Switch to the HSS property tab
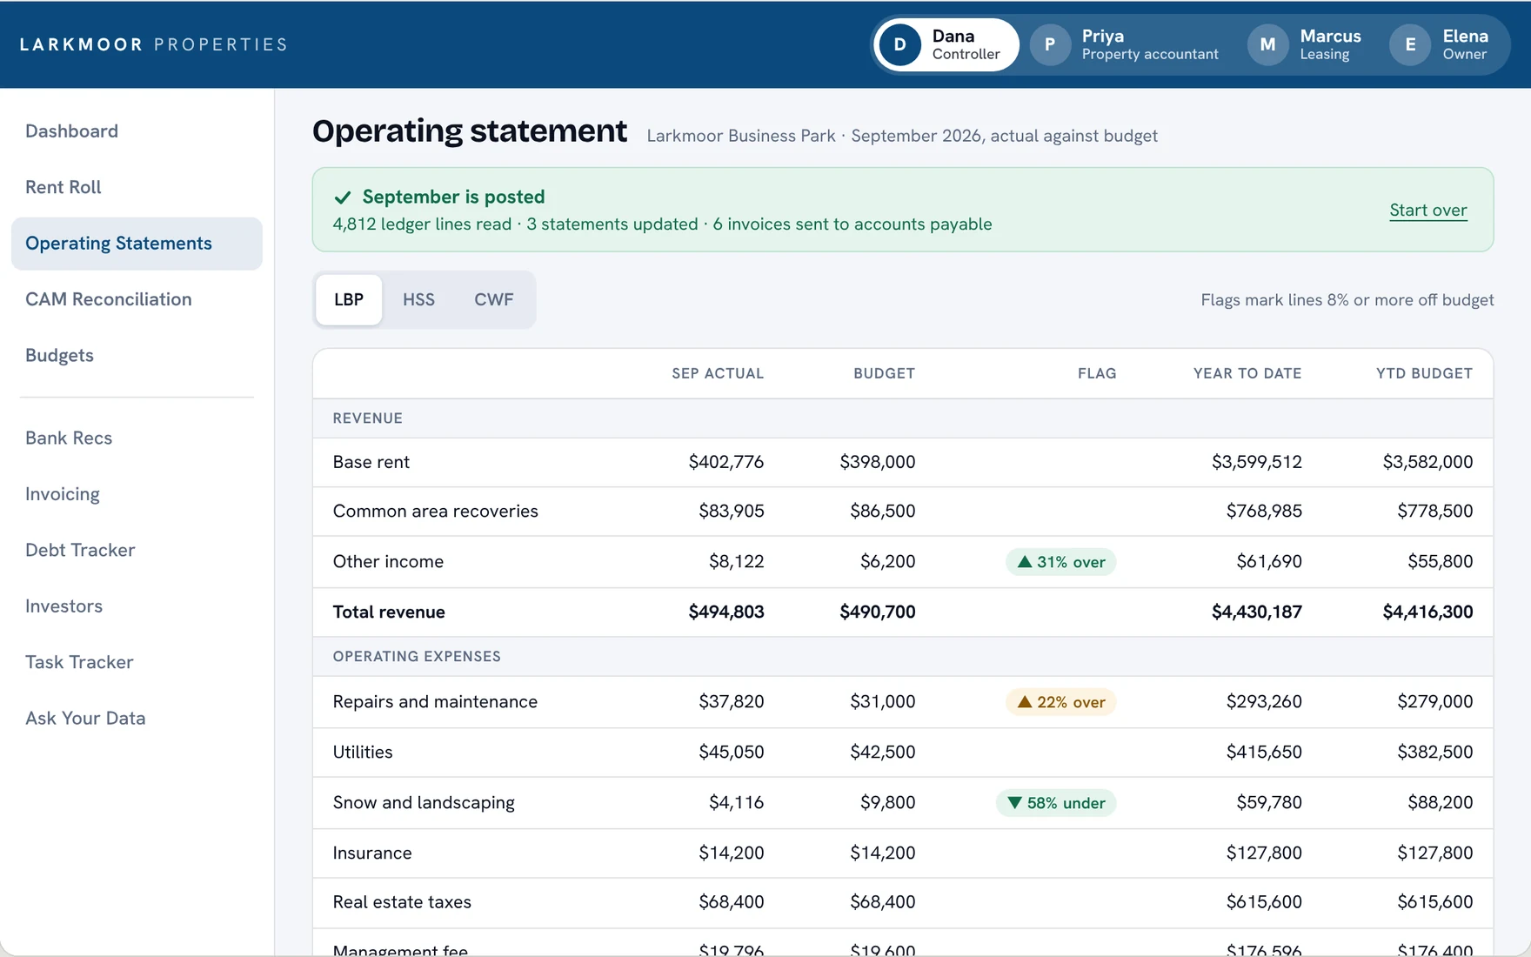This screenshot has width=1531, height=957. pyautogui.click(x=418, y=300)
